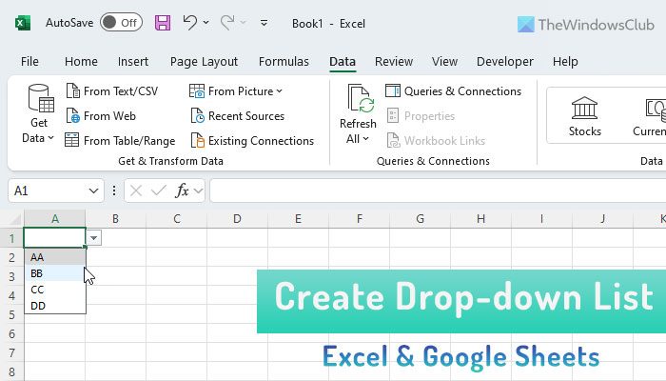Open Insert Function fx dialog
666x381 pixels.
click(x=182, y=190)
